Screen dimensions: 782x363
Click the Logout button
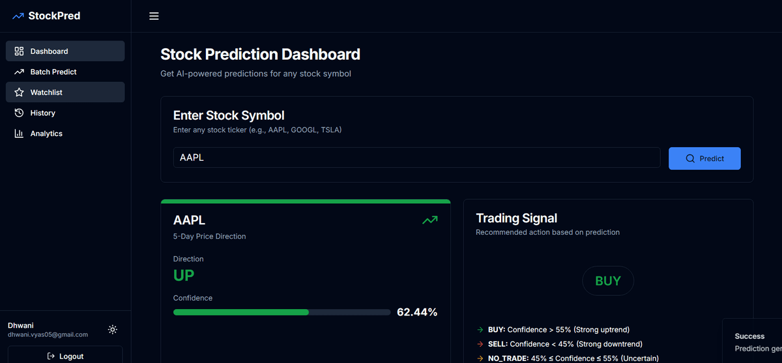[x=65, y=356]
